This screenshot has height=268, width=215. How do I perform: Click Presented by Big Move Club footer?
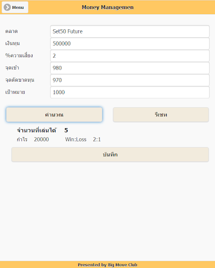pos(107,265)
